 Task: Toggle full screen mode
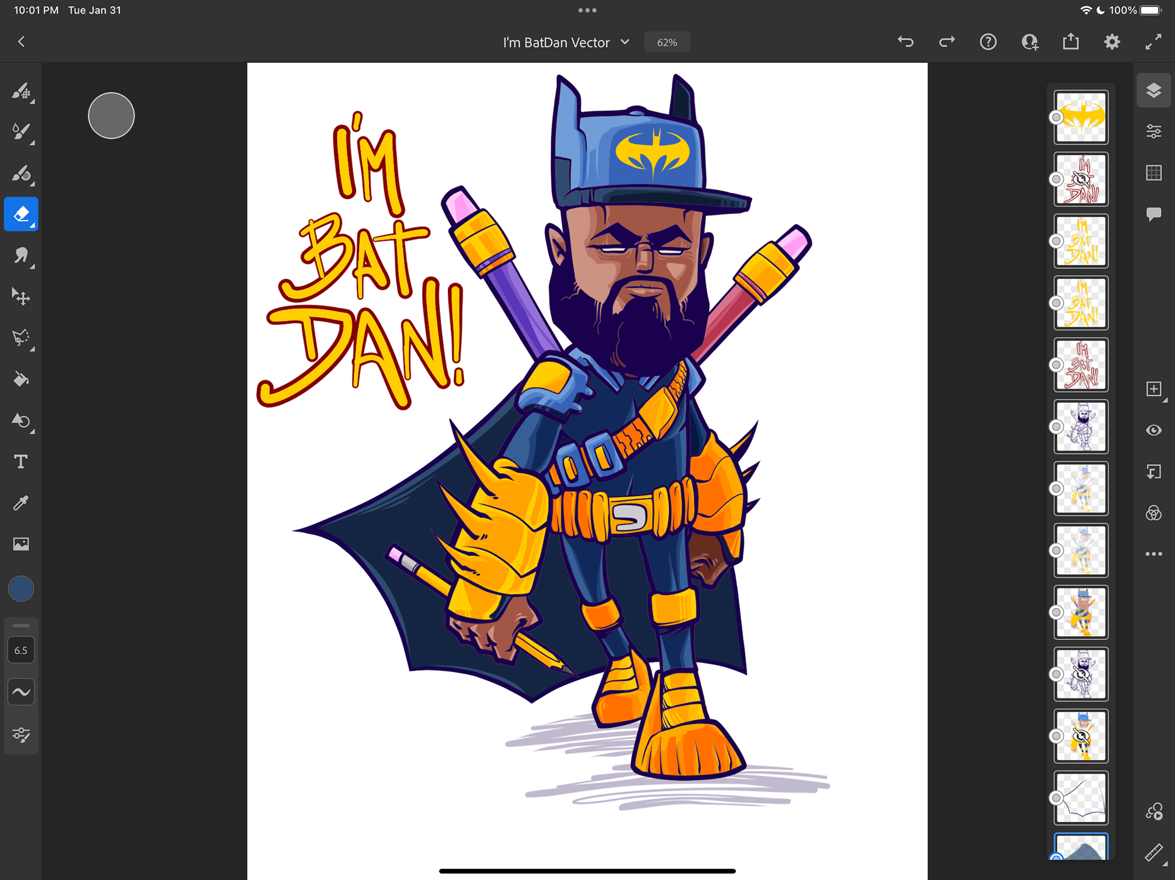click(1154, 42)
